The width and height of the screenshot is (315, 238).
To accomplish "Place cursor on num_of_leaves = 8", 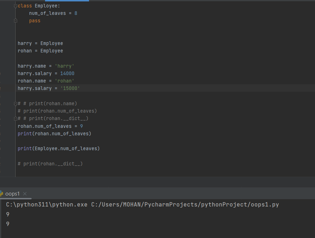I will pyautogui.click(x=53, y=13).
